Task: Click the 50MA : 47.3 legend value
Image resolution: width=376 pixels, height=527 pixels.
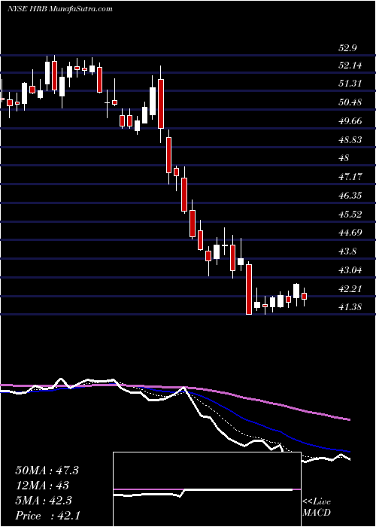Action: point(47,471)
